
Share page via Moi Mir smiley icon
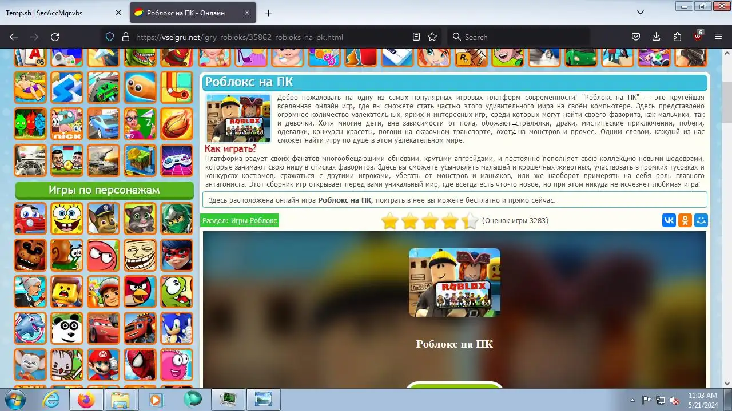(x=701, y=220)
